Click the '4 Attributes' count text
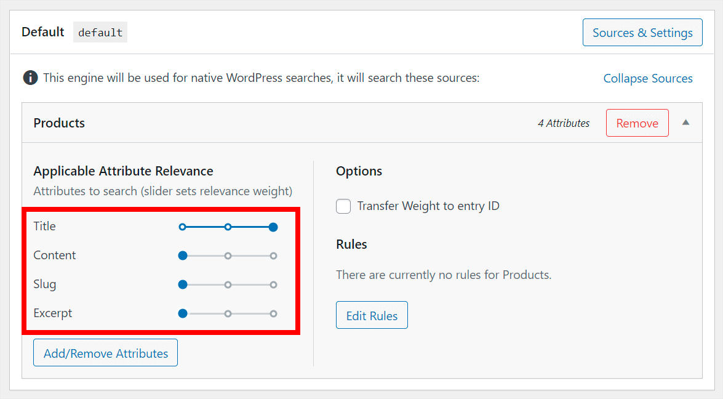The height and width of the screenshot is (399, 723). coord(564,123)
